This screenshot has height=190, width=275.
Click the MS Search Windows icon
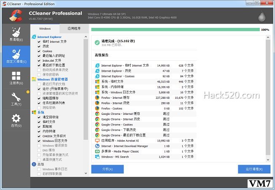tap(97, 157)
